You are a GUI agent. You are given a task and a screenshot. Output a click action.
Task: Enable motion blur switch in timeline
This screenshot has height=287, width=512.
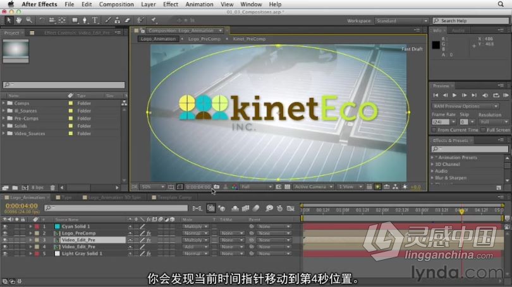[x=256, y=208]
